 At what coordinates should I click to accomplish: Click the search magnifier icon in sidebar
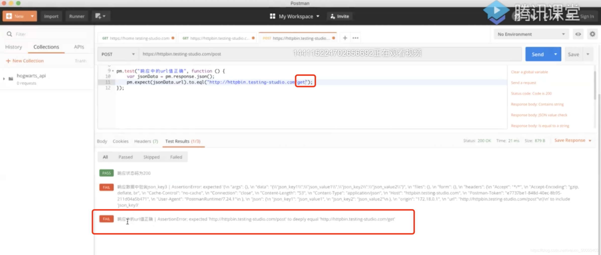tap(10, 34)
